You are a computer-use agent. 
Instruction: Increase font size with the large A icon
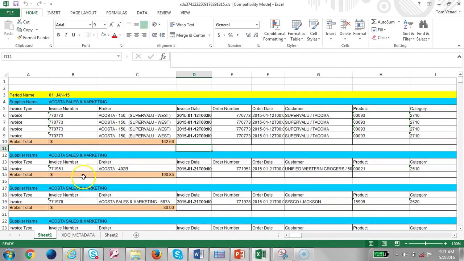coord(112,25)
